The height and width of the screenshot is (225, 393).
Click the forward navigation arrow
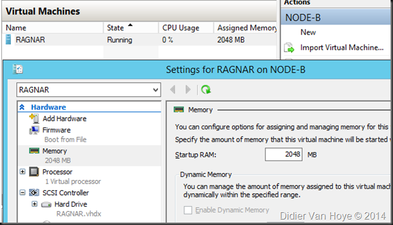click(x=188, y=90)
